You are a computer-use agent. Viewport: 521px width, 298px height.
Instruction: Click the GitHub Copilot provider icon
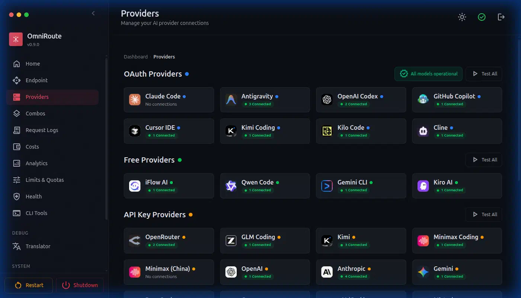pyautogui.click(x=423, y=100)
